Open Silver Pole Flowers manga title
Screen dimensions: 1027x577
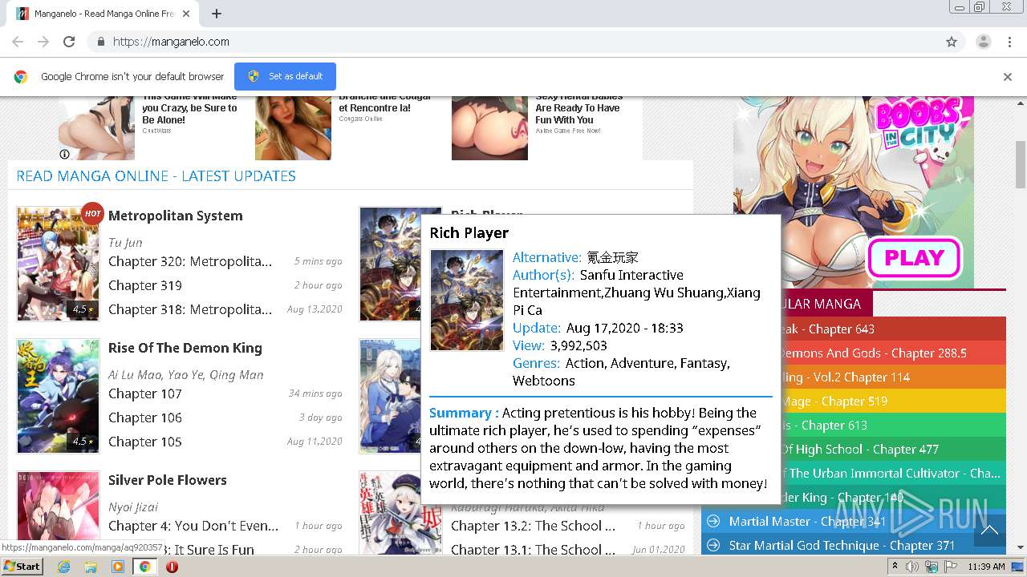[168, 480]
